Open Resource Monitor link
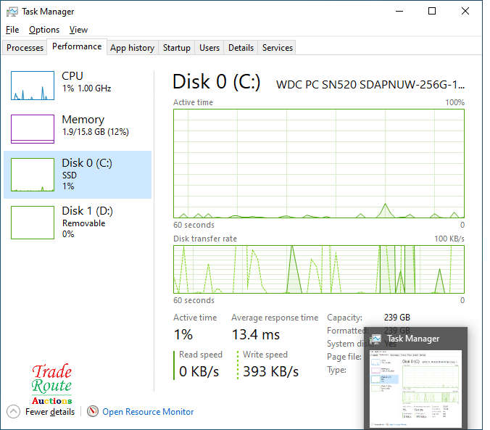The width and height of the screenshot is (490, 430). (x=148, y=412)
